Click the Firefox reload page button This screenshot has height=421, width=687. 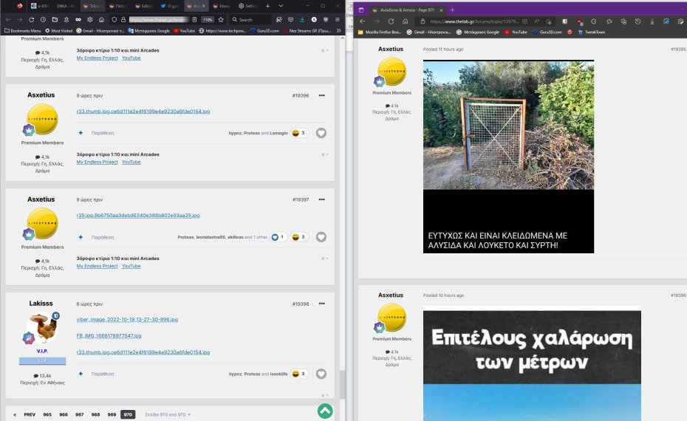tap(33, 19)
